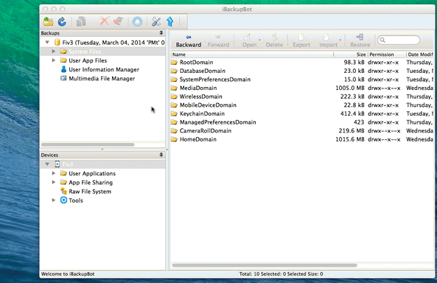Pin the Devices panel

click(161, 155)
